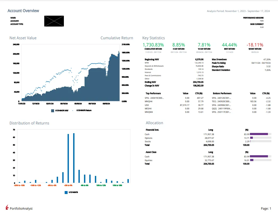This screenshot has height=216, width=278.
Task: Click the blacked-out account name placeholder
Action: 54,21
